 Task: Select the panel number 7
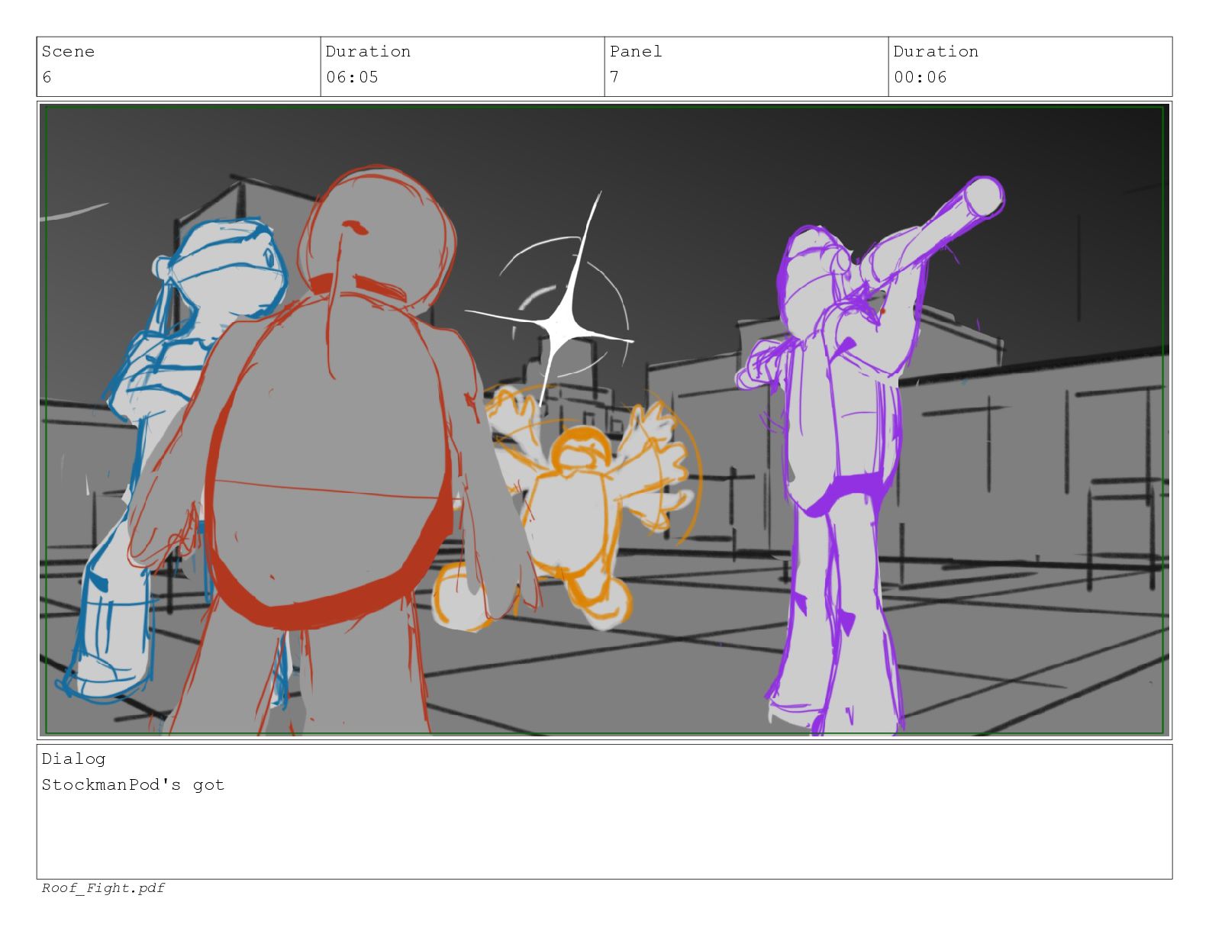[x=614, y=77]
